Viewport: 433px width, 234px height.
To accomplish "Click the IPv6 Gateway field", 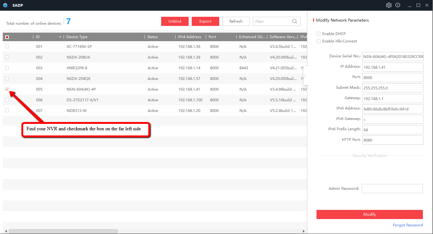I will coord(393,119).
